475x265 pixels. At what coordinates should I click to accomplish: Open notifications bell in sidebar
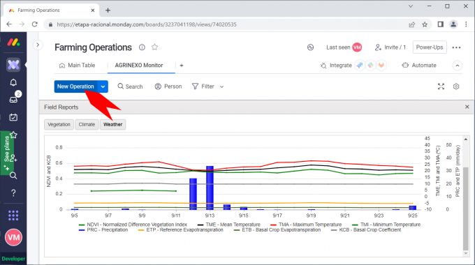point(13,82)
